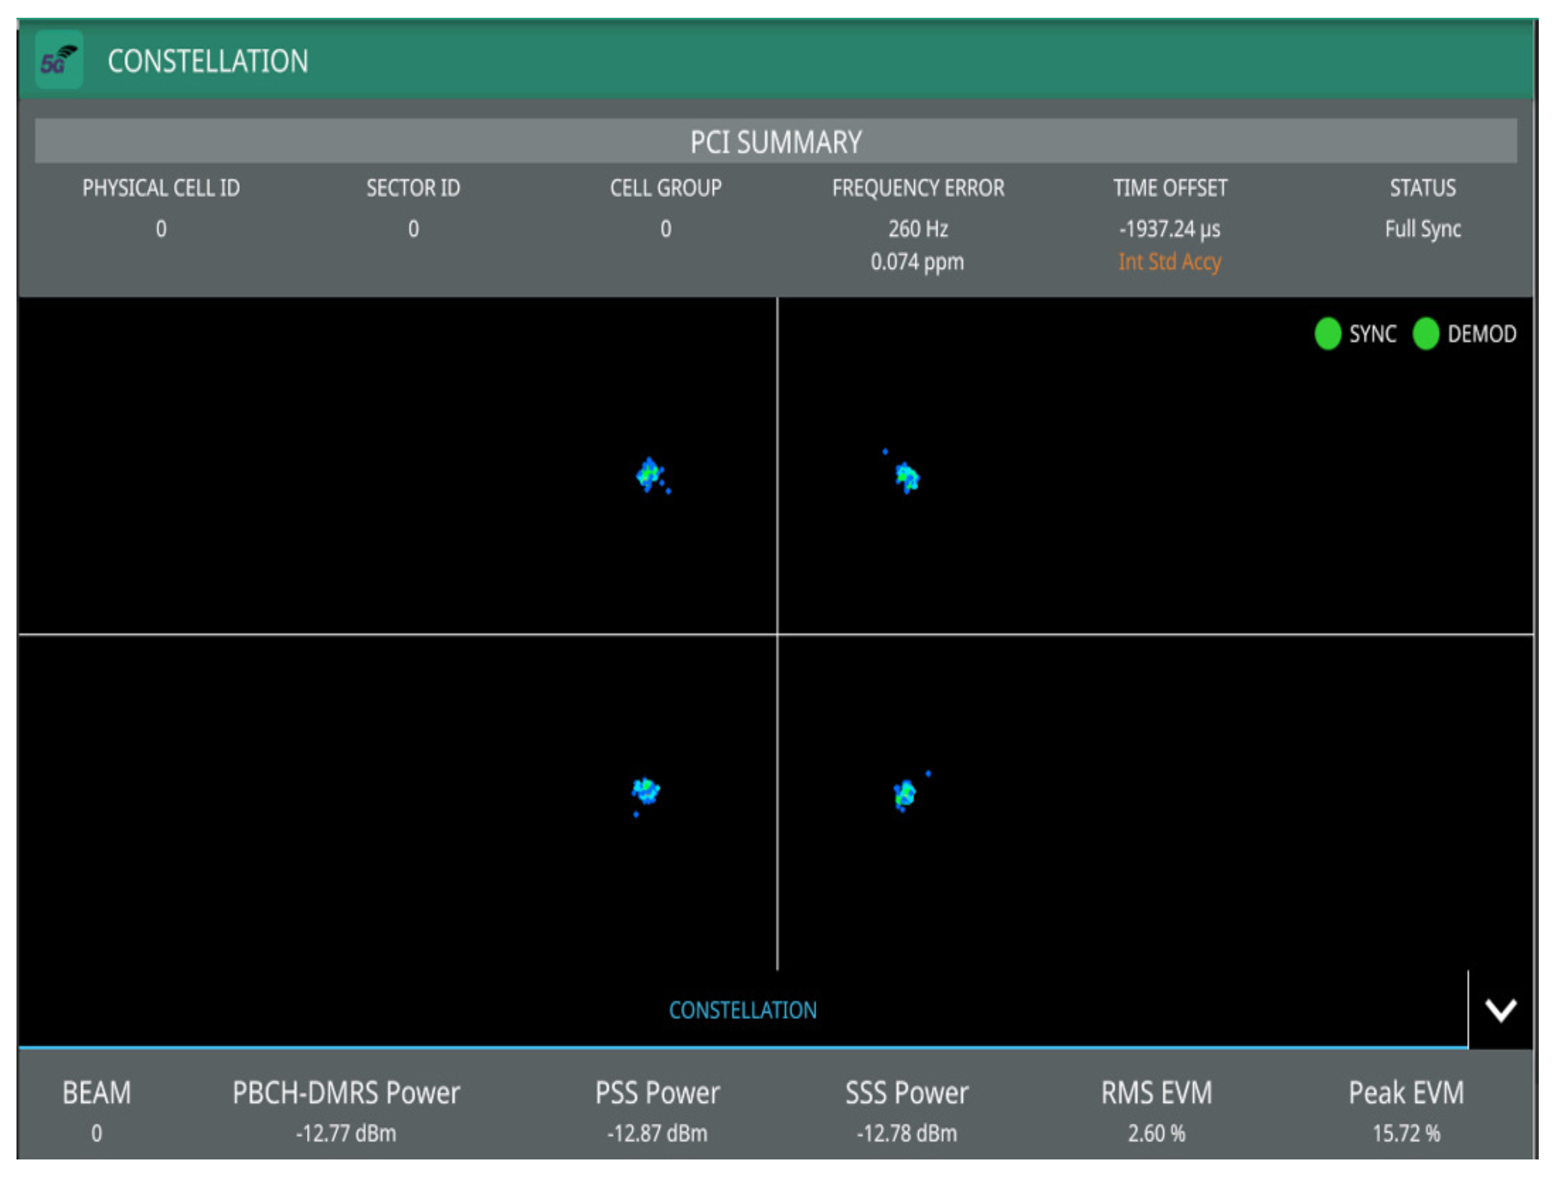The width and height of the screenshot is (1554, 1181).
Task: Click the 15.72 % Peak EVM value
Action: coord(1406,1133)
